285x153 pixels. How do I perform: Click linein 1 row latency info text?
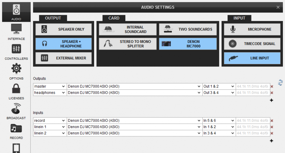pyautogui.click(x=253, y=127)
